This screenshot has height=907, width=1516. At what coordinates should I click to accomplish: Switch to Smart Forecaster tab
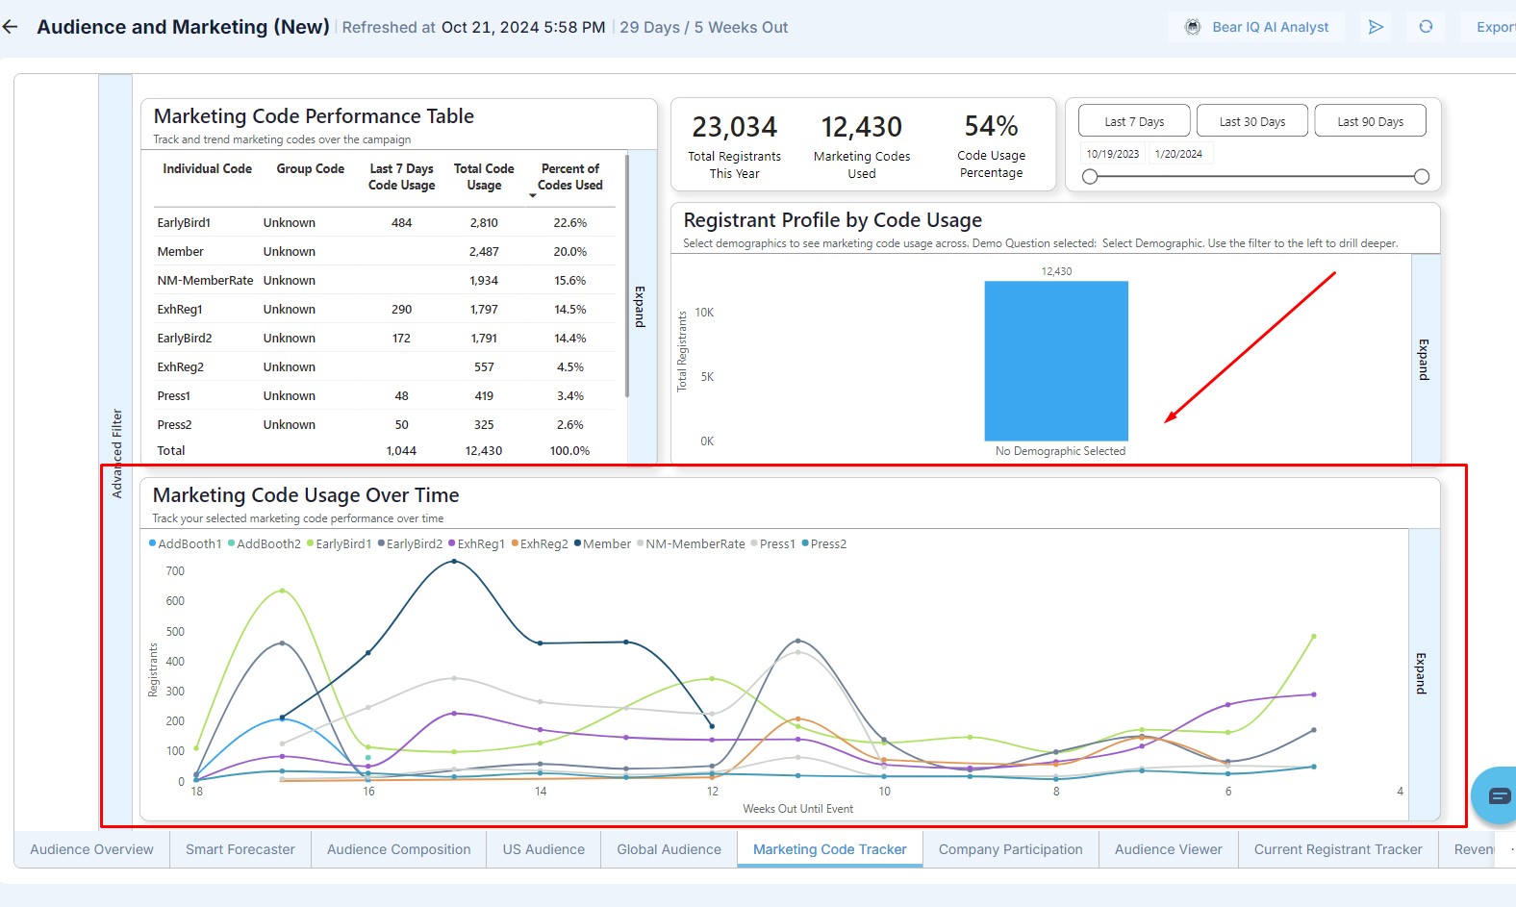click(x=240, y=849)
